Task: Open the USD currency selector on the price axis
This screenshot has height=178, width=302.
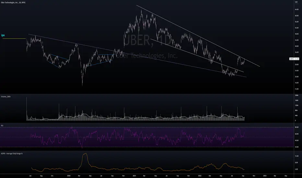Action: click(296, 2)
